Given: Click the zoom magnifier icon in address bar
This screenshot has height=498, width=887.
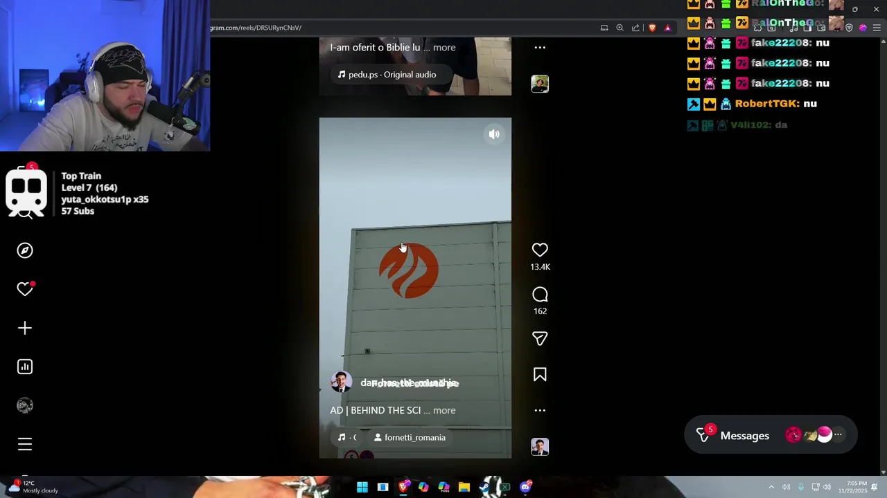Looking at the screenshot, I should [620, 28].
